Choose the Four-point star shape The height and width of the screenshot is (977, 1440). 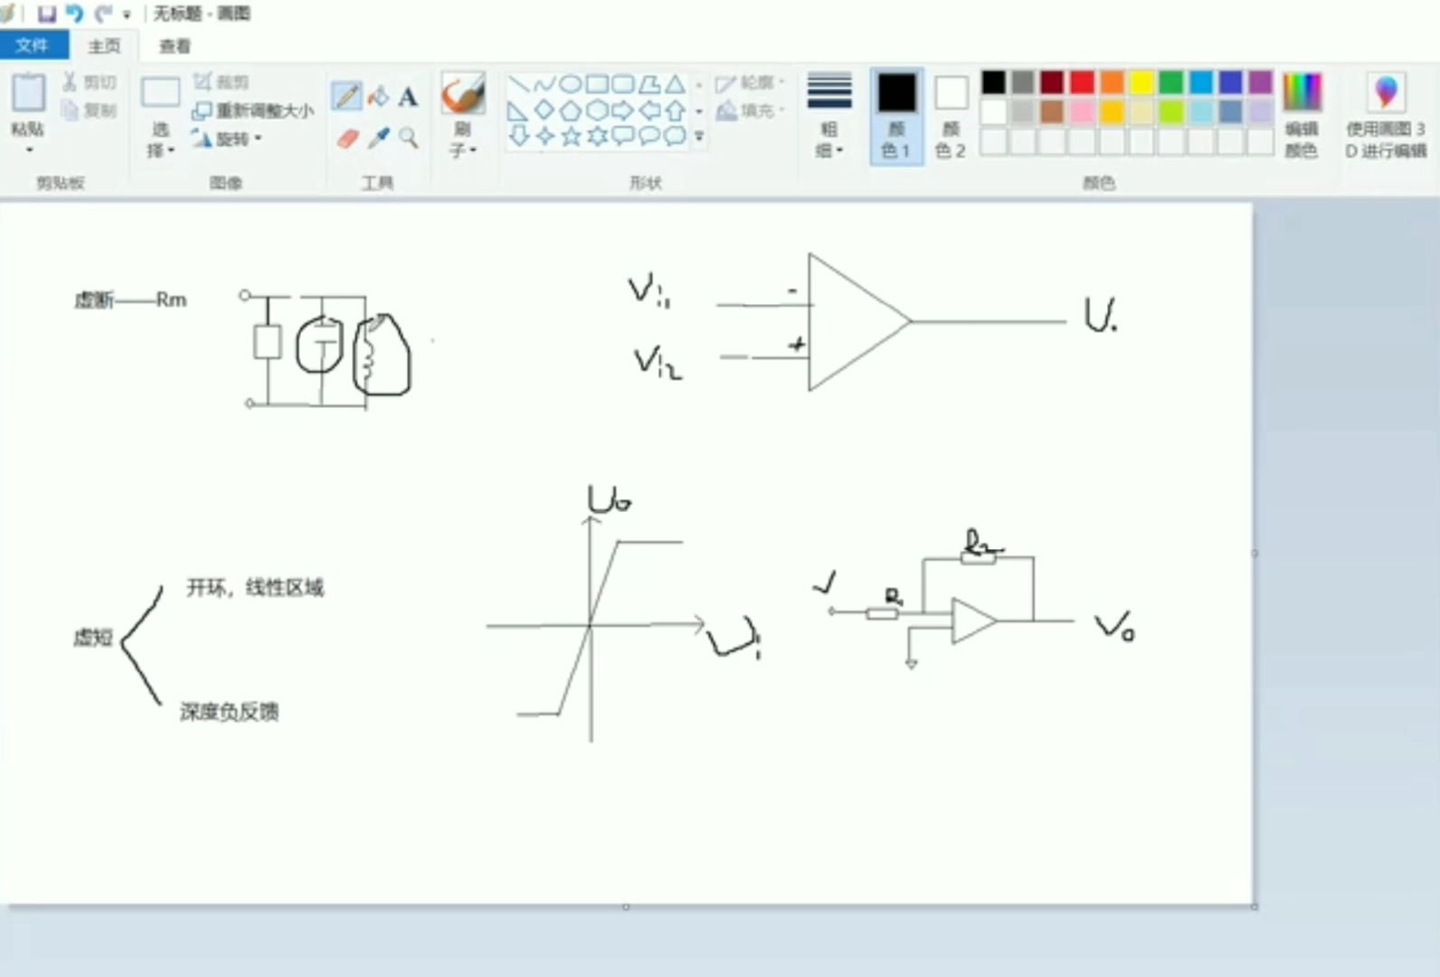pos(545,136)
